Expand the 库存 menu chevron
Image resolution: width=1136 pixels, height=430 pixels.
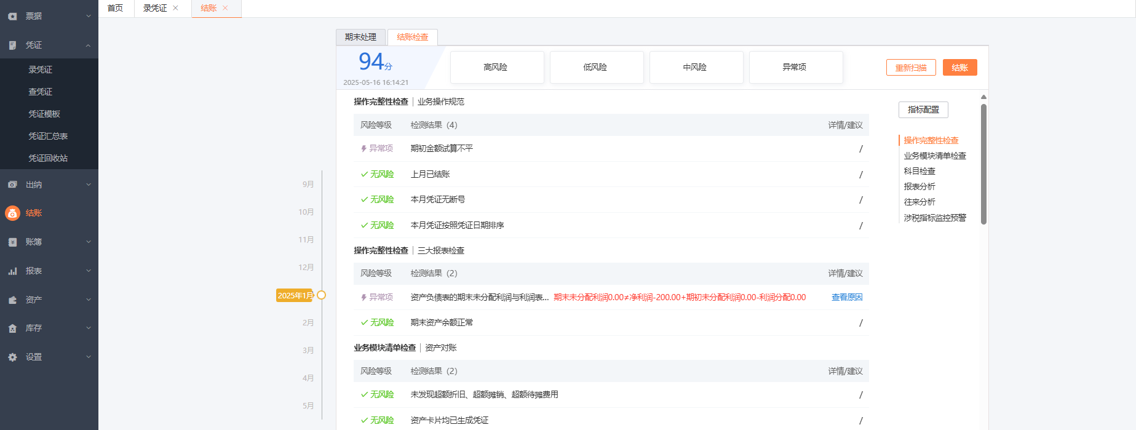88,328
